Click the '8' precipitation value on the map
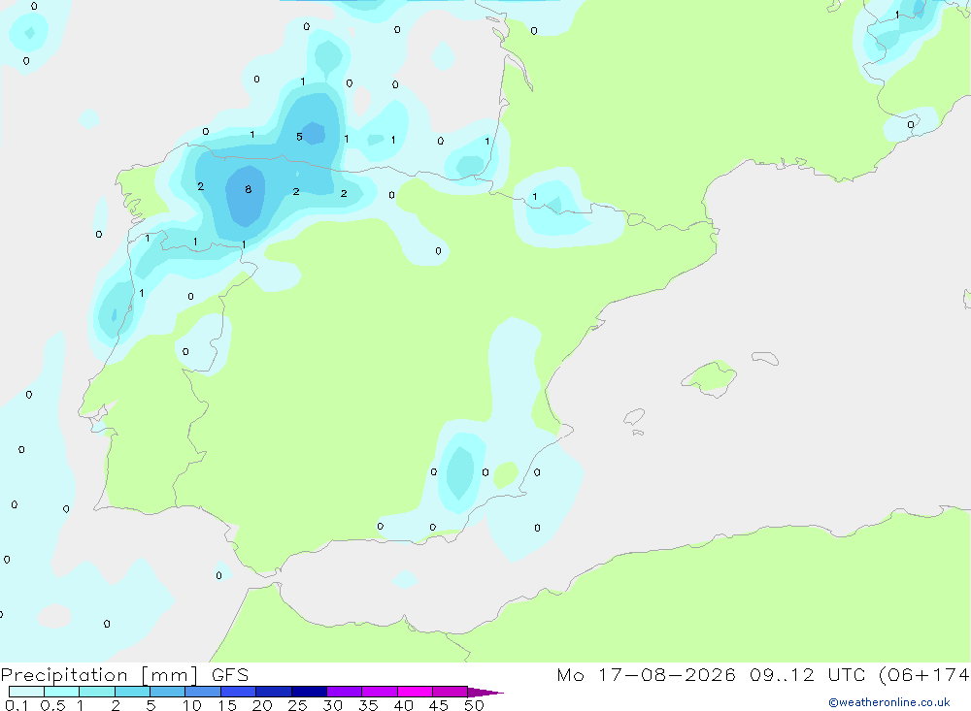Image resolution: width=971 pixels, height=711 pixels. tap(249, 189)
